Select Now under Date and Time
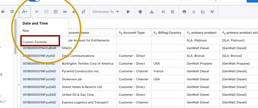The width and height of the screenshot is (258, 108). (x=26, y=31)
